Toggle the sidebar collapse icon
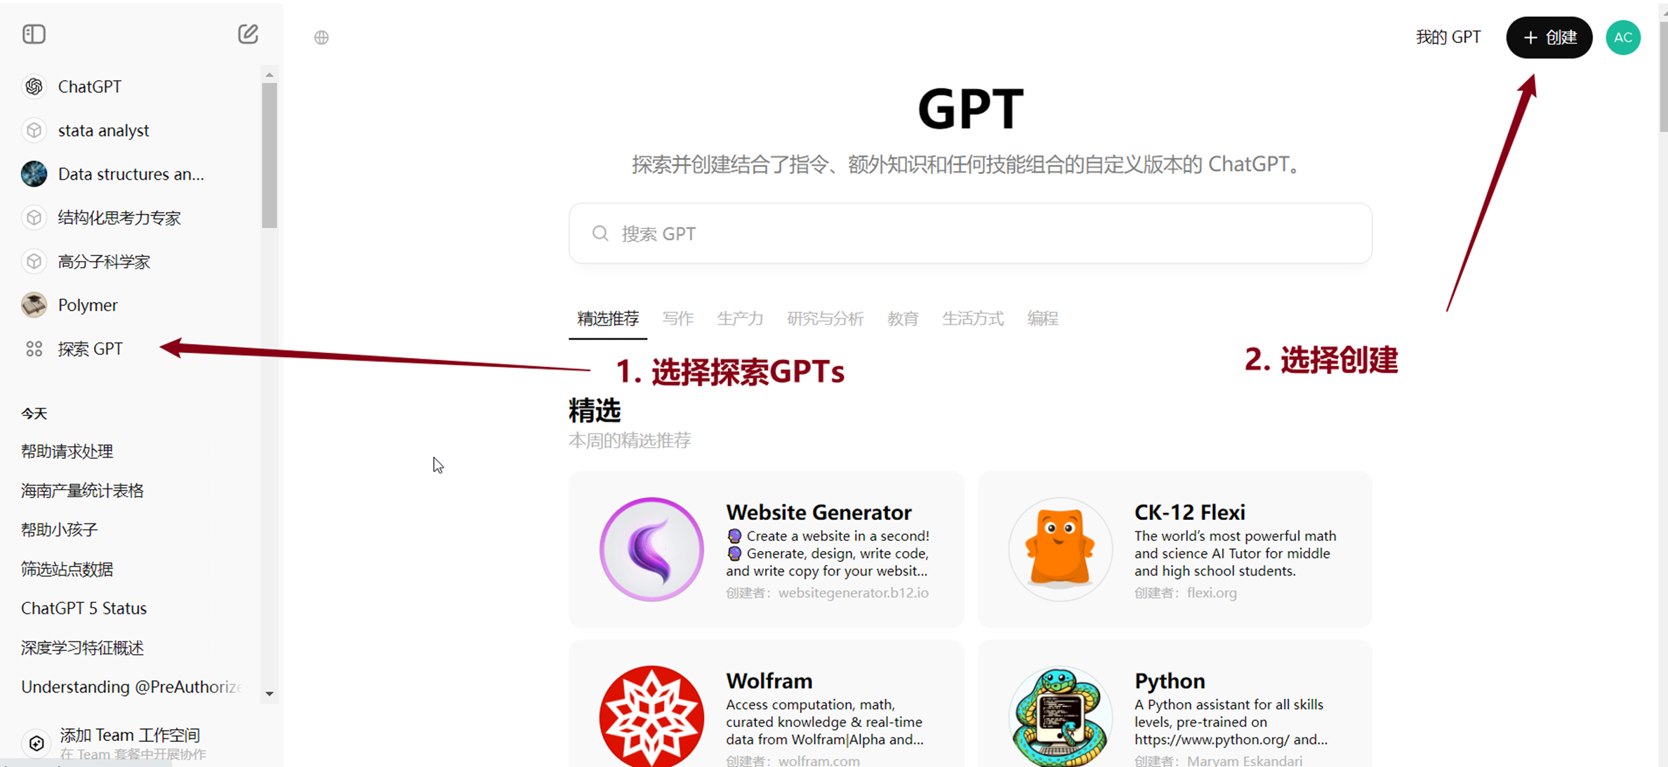This screenshot has height=767, width=1668. point(34,34)
